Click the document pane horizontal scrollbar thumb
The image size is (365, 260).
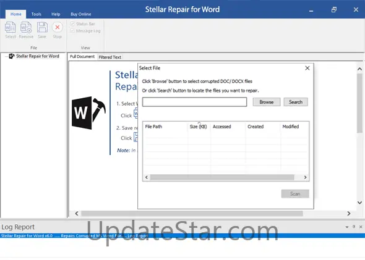(x=192, y=214)
